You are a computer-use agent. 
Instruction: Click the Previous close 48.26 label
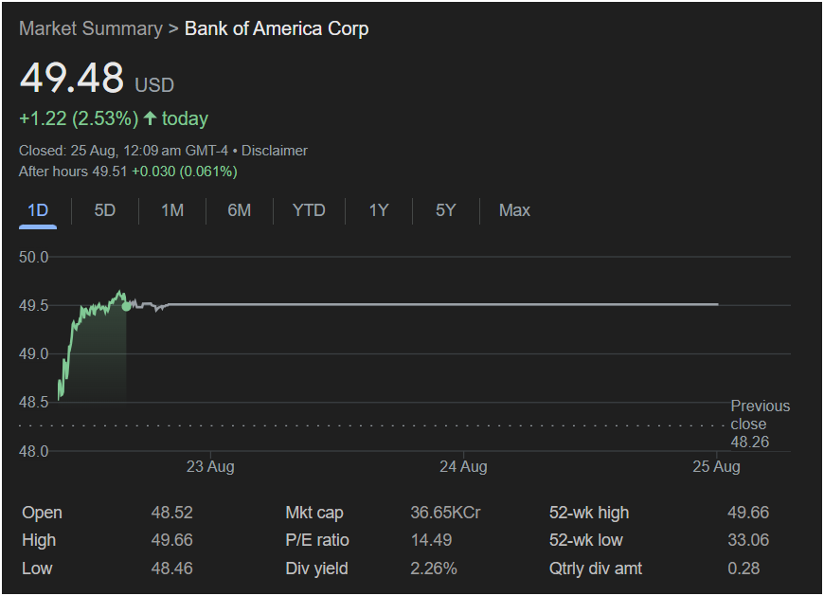[x=759, y=424]
